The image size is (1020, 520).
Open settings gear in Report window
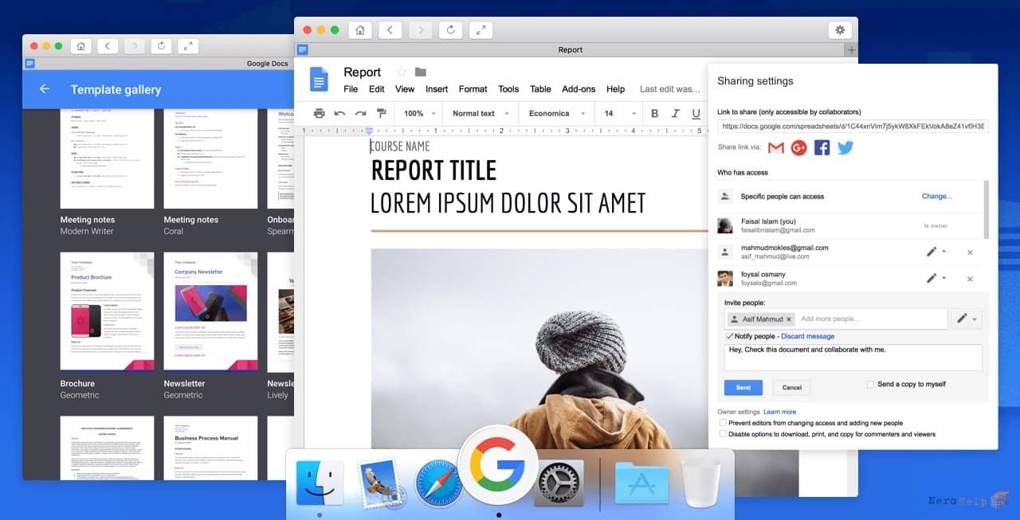click(839, 30)
